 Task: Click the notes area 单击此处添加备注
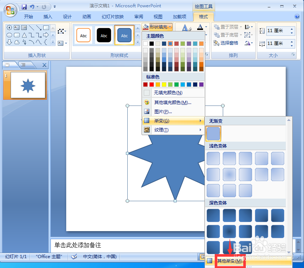78,245
